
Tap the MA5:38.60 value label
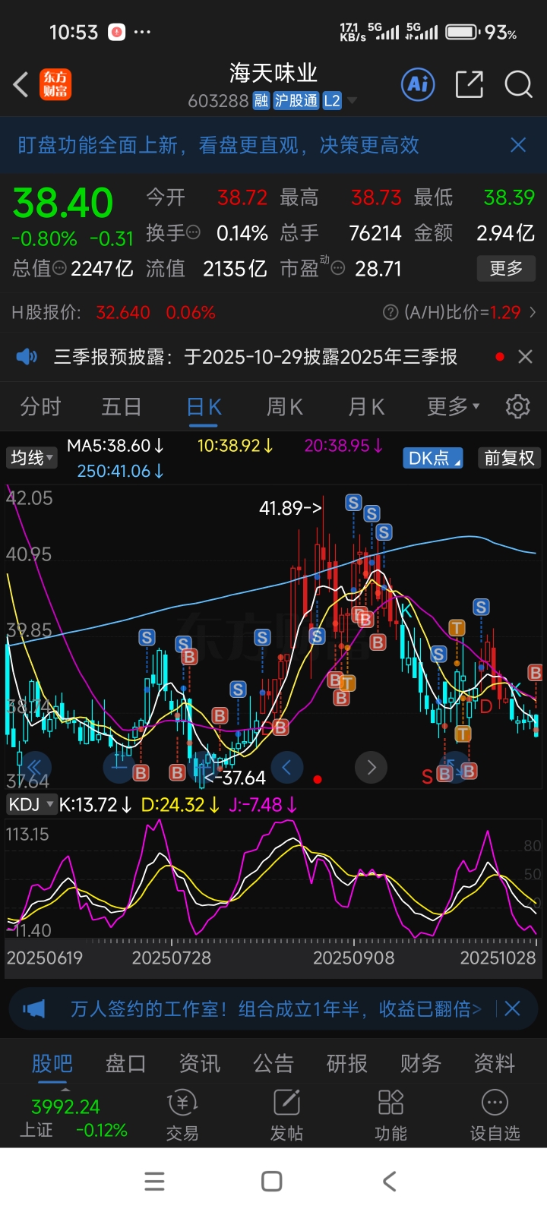(x=115, y=446)
